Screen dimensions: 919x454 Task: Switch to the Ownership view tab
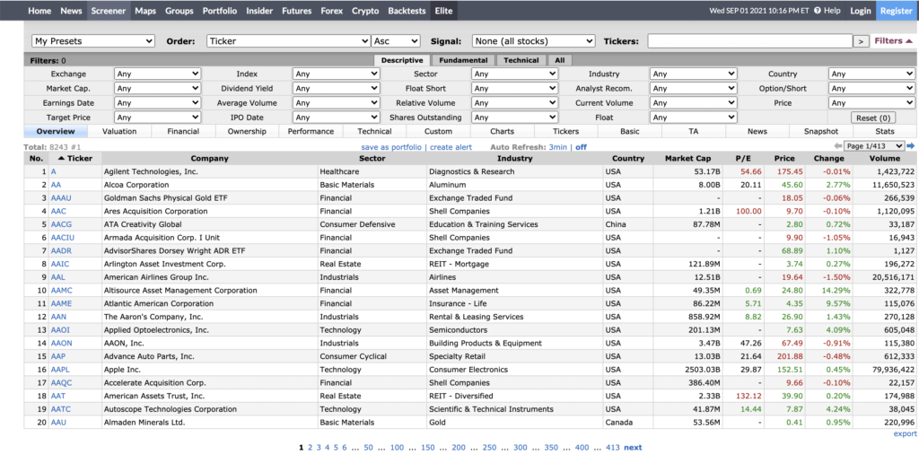(x=247, y=131)
